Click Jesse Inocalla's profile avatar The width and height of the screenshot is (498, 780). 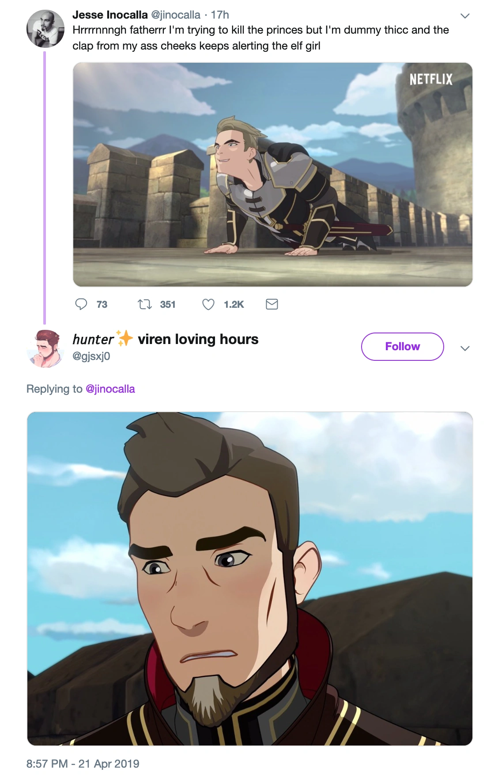45,28
